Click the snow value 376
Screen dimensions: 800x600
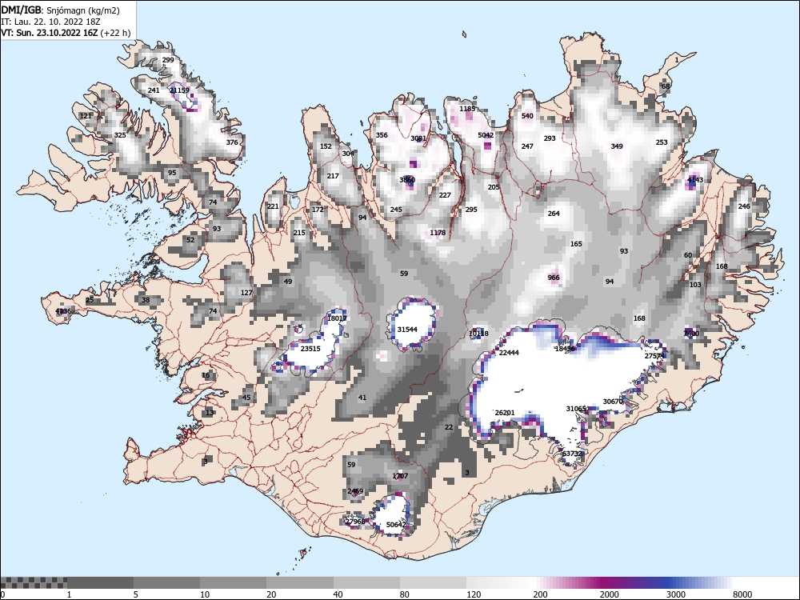232,142
